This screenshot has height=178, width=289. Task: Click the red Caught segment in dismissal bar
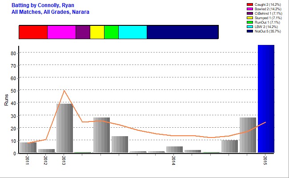(33, 32)
